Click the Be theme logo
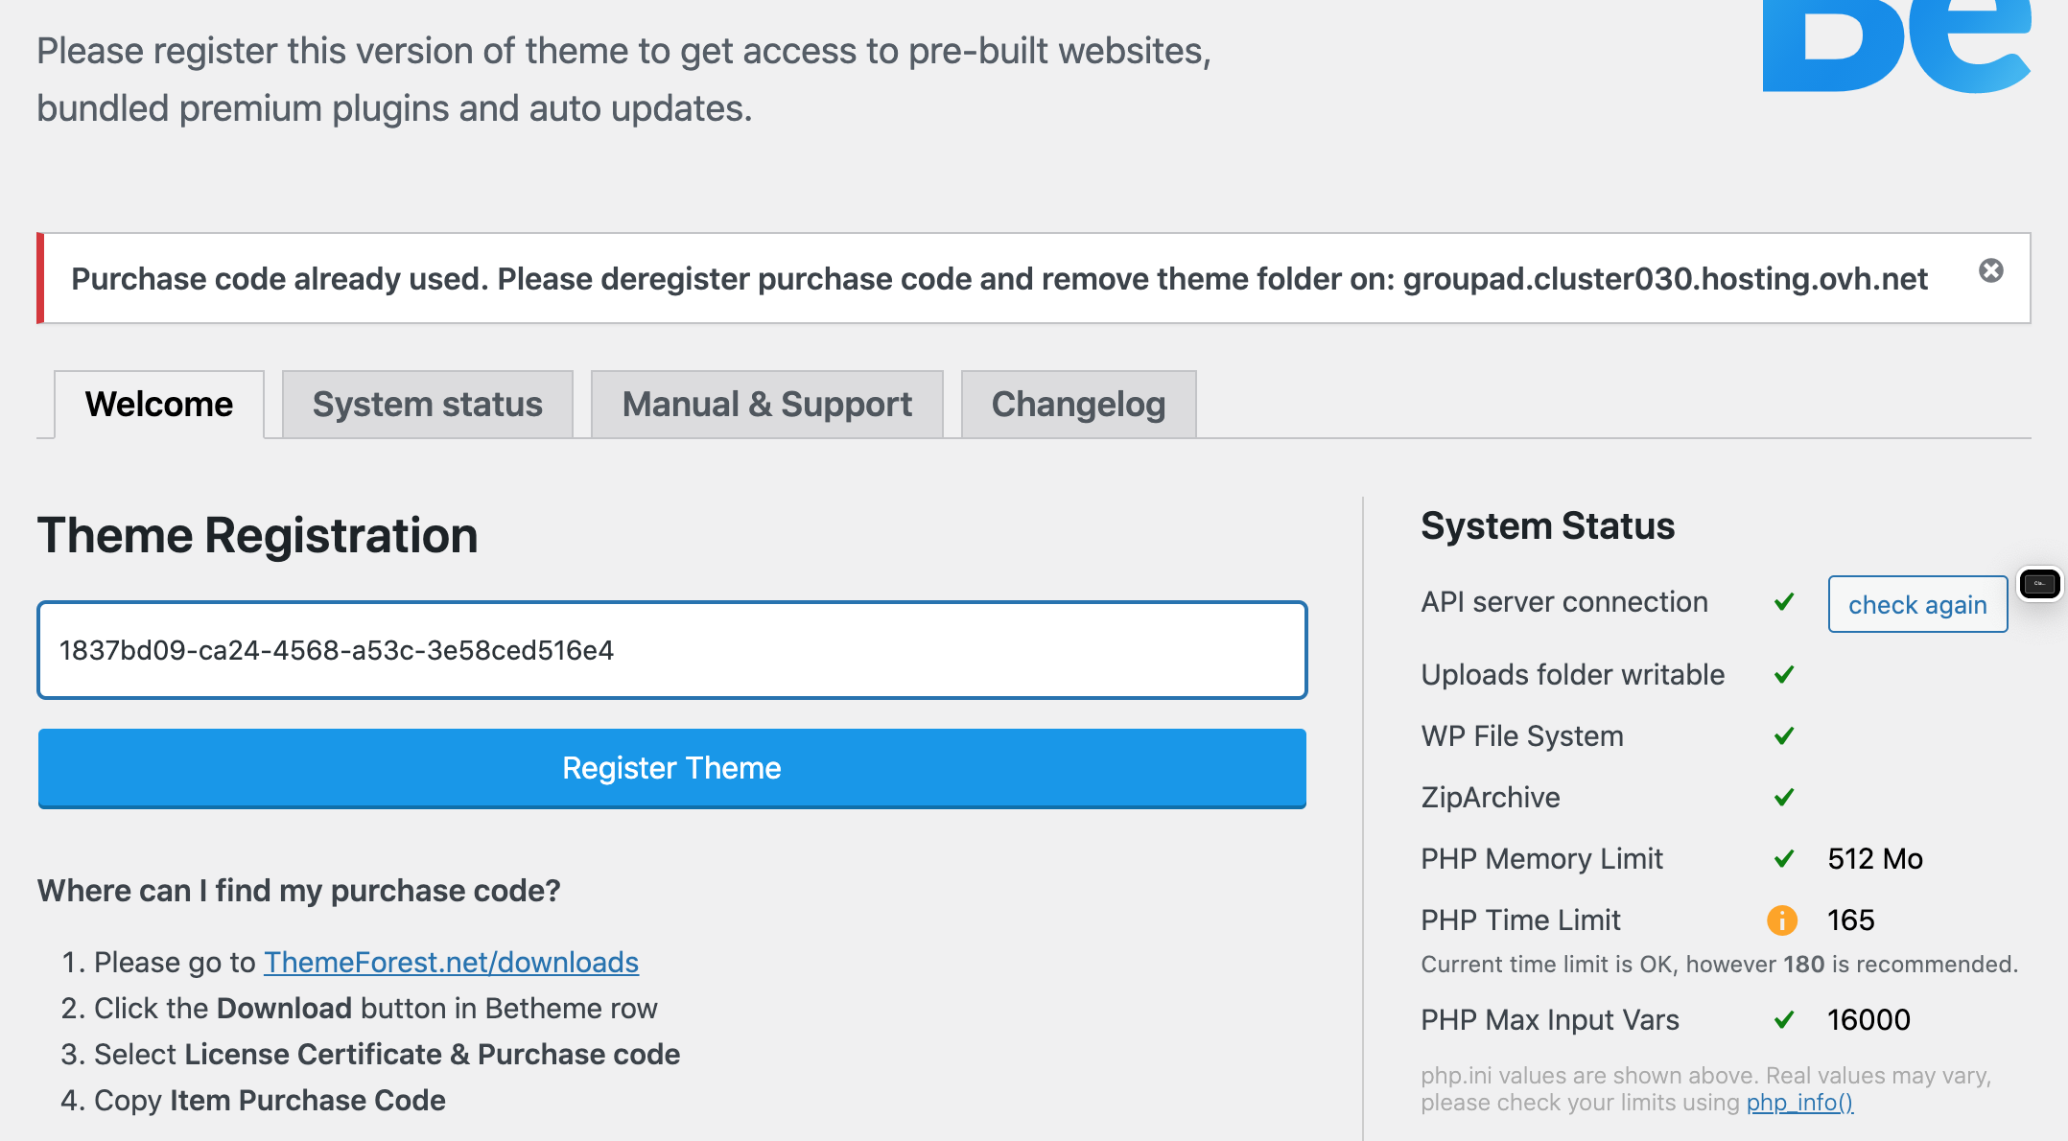The height and width of the screenshot is (1141, 2068). pyautogui.click(x=1896, y=46)
